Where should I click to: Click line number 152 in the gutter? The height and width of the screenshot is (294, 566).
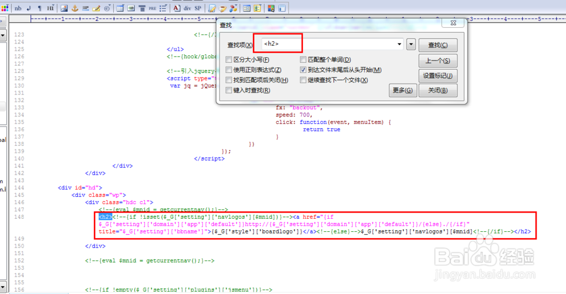[19, 261]
